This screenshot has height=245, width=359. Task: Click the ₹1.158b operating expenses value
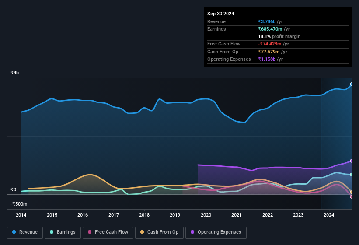tap(267, 59)
